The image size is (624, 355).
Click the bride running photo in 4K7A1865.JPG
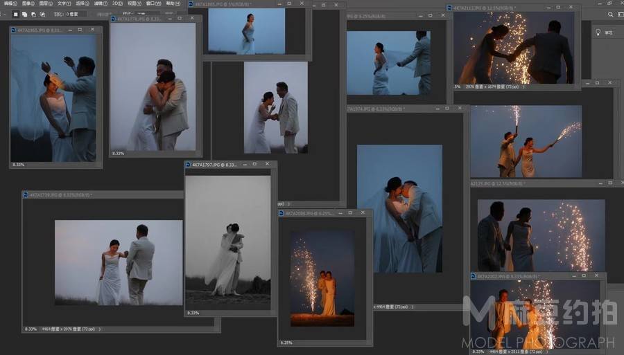247,31
